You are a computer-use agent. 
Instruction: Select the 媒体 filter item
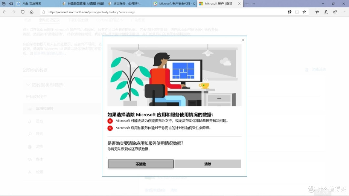(39, 159)
